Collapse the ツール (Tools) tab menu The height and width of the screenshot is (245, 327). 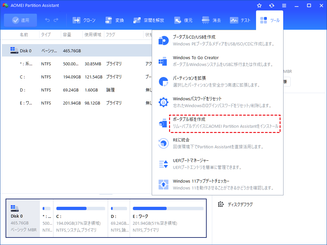[270, 20]
